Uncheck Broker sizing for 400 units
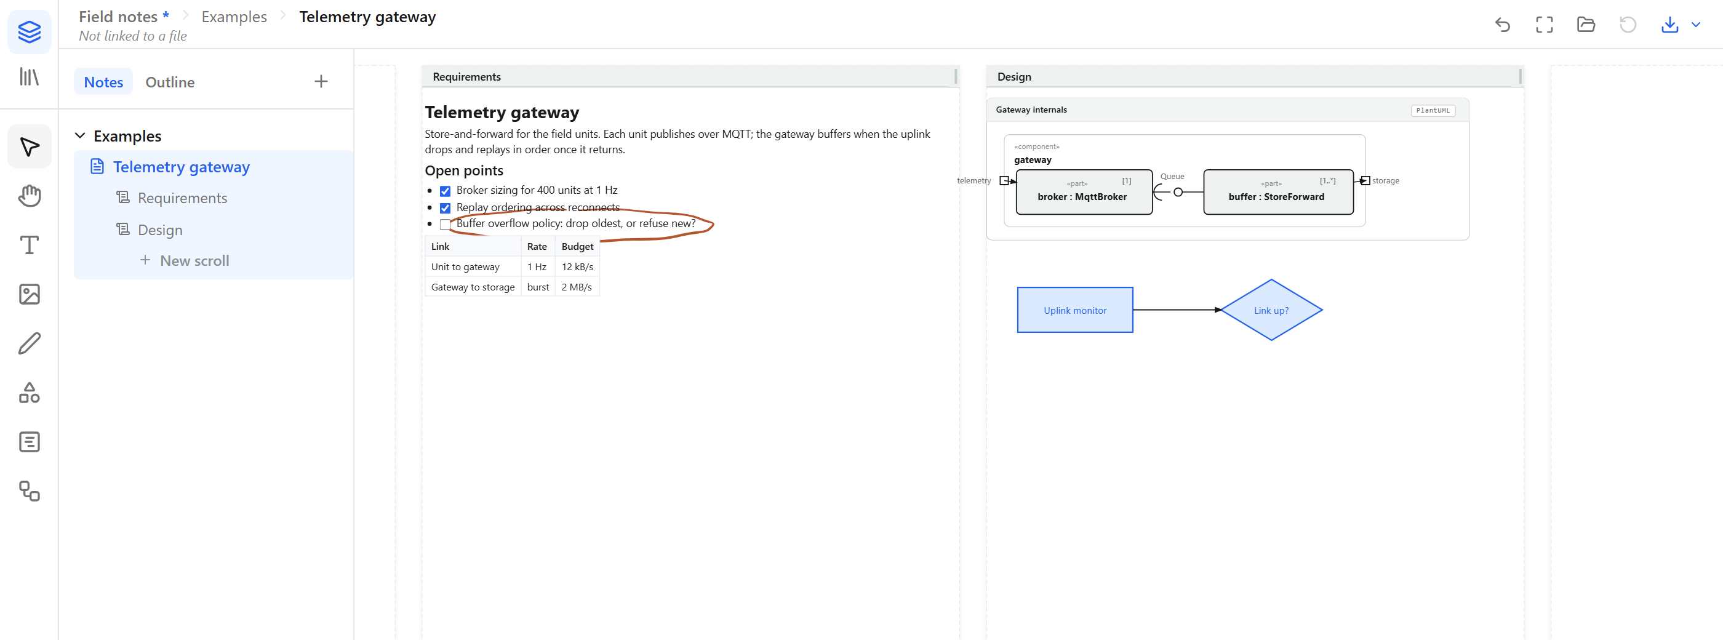The image size is (1723, 640). [445, 191]
